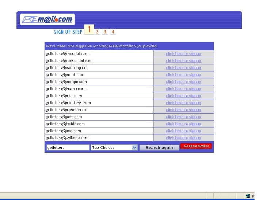Image resolution: width=266 pixels, height=200 pixels.
Task: Click the mail.com logo
Action: pos(47,19)
